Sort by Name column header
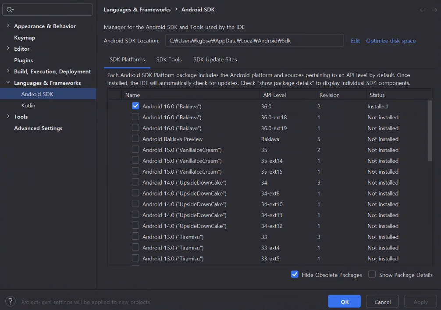441x310 pixels. point(190,95)
